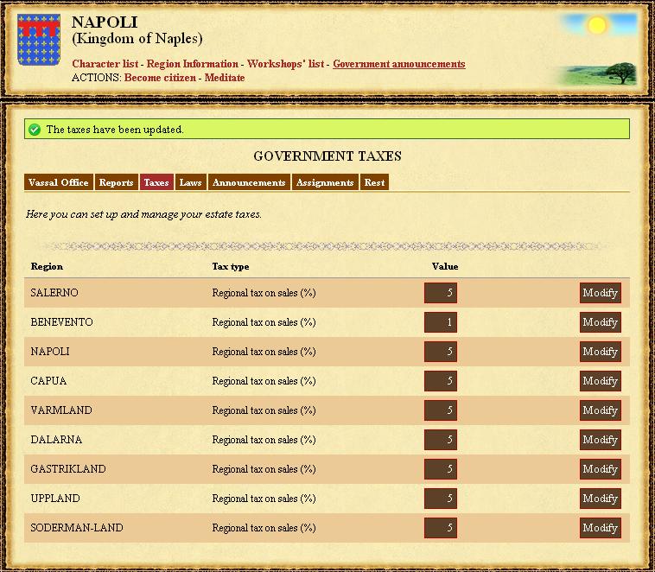Viewport: 655px width, 572px height.
Task: Click the sunny landscape weather image
Action: pyautogui.click(x=598, y=49)
